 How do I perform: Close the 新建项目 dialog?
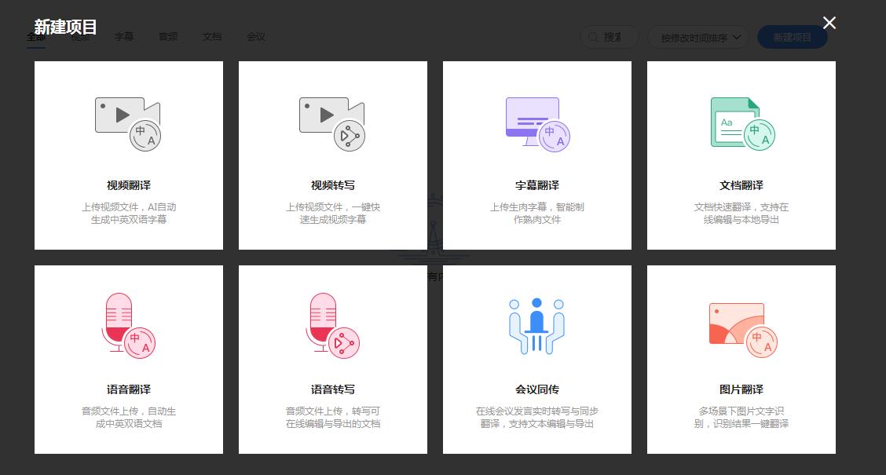click(829, 23)
